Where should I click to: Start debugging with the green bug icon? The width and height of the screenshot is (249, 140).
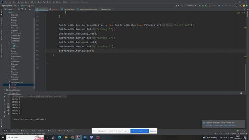(x=203, y=5)
